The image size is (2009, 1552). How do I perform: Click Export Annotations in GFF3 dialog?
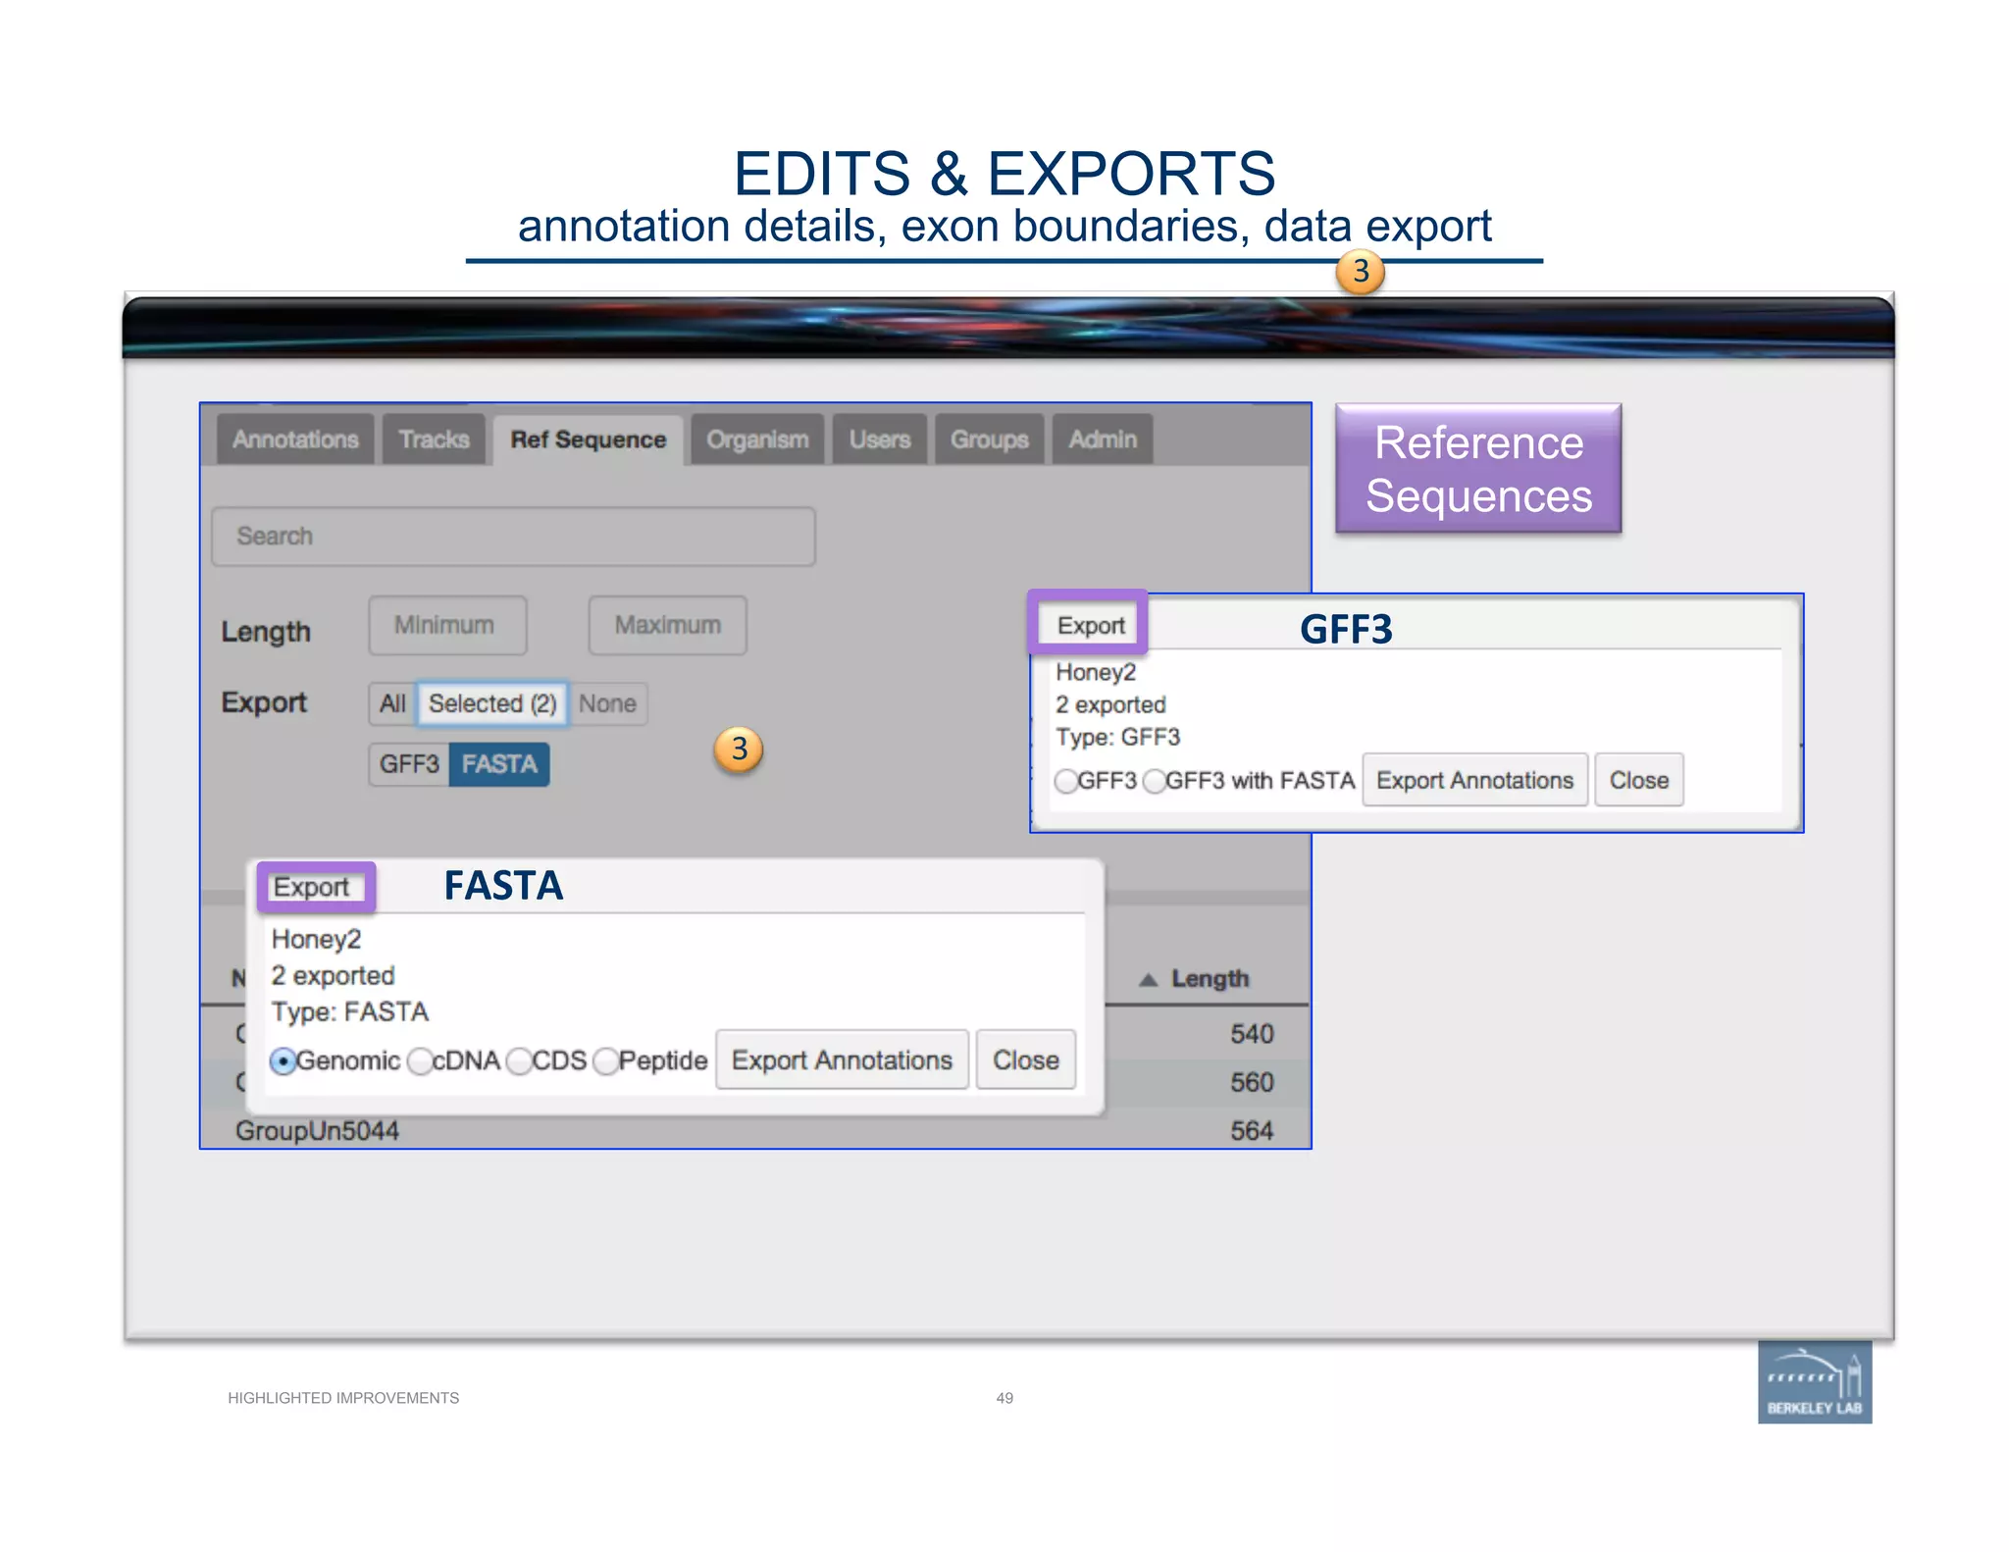1474,781
